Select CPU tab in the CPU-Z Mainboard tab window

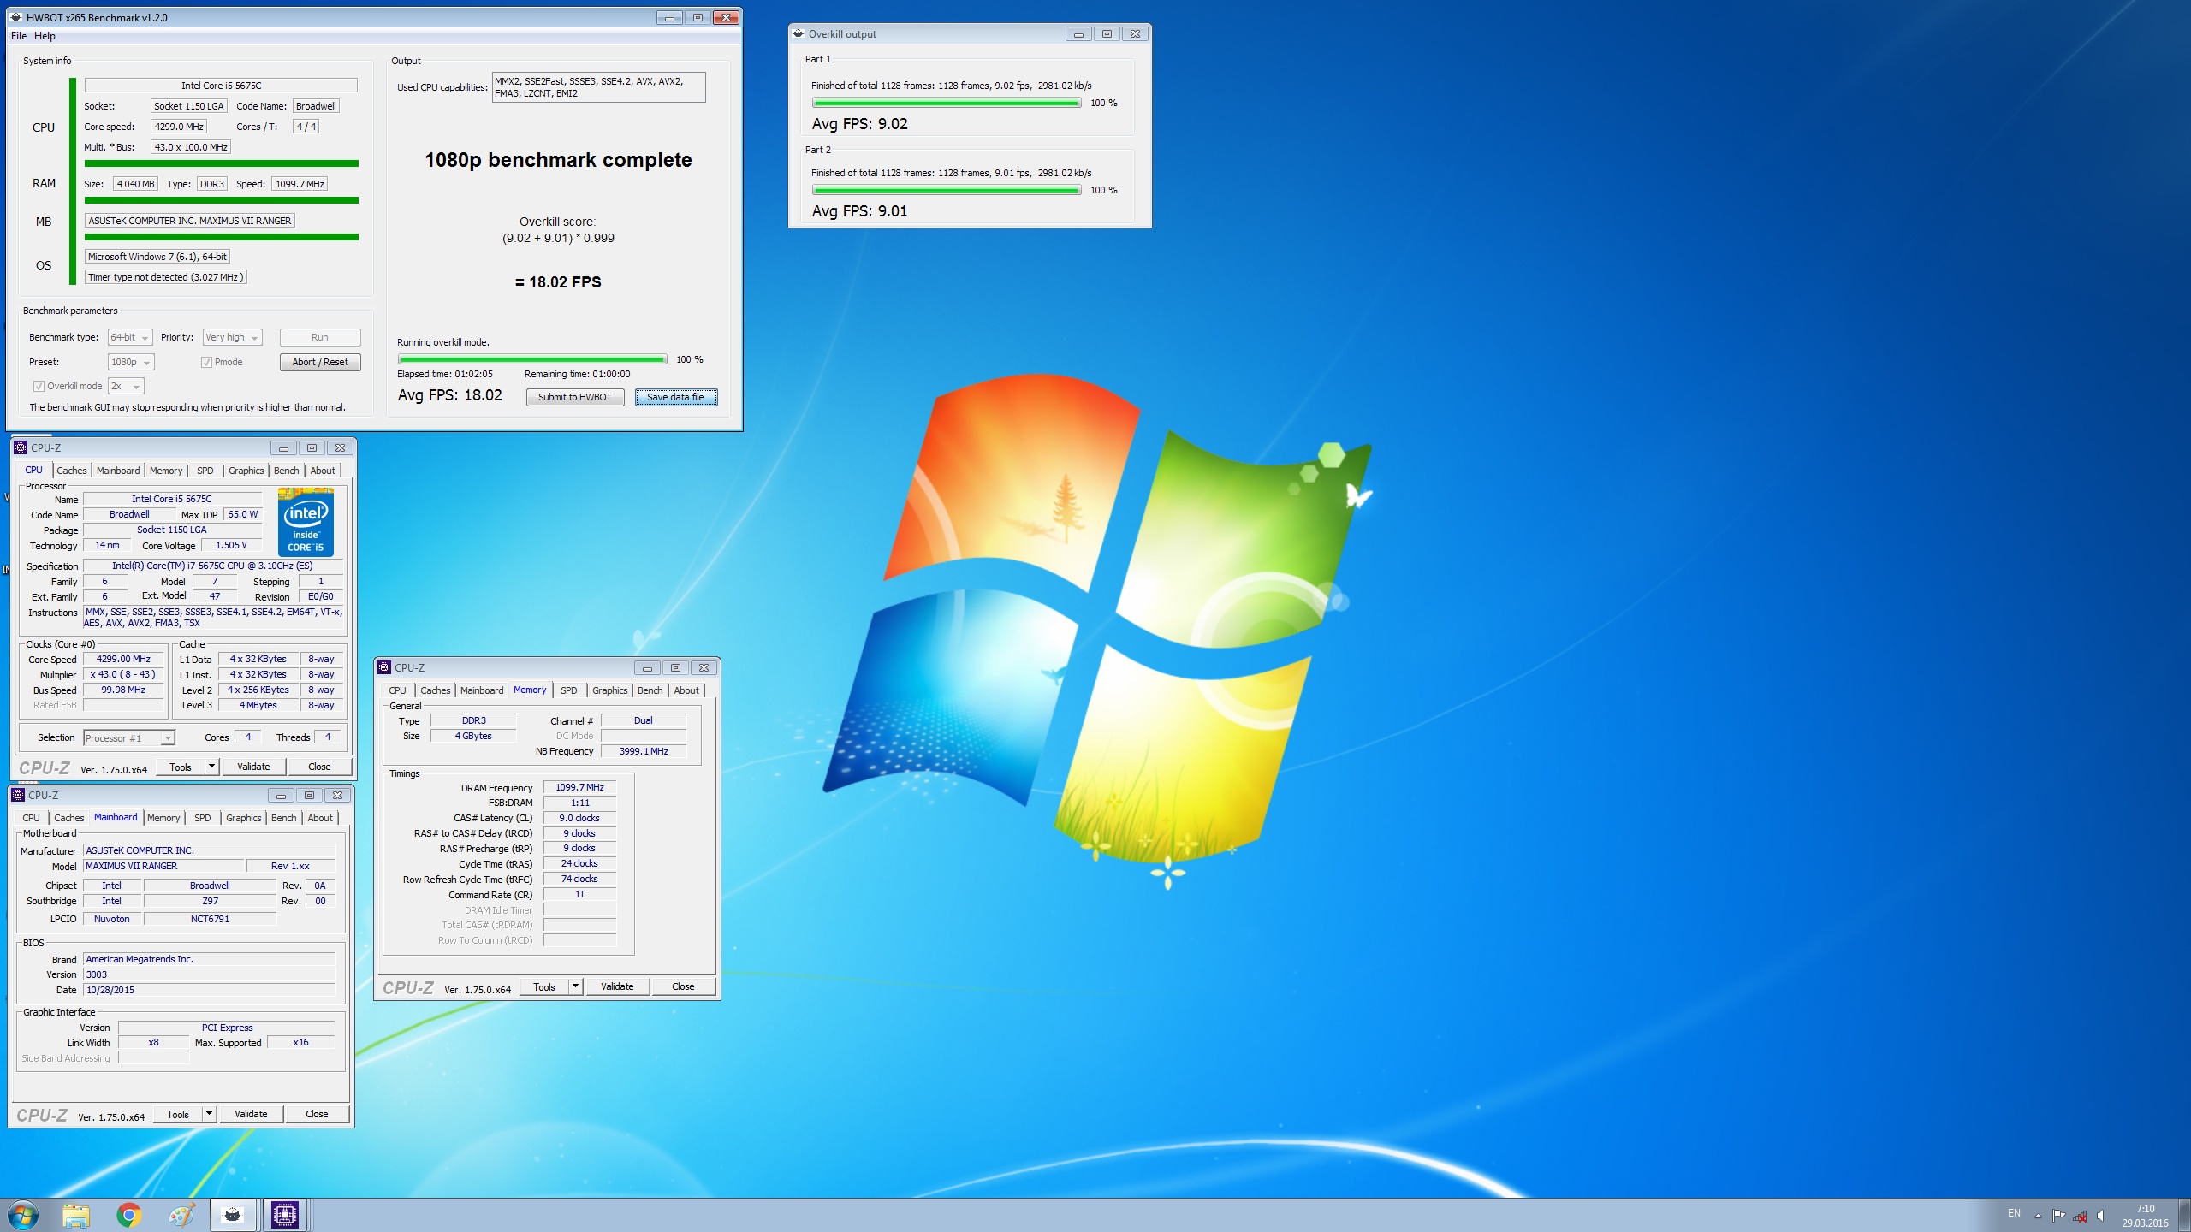pos(32,818)
